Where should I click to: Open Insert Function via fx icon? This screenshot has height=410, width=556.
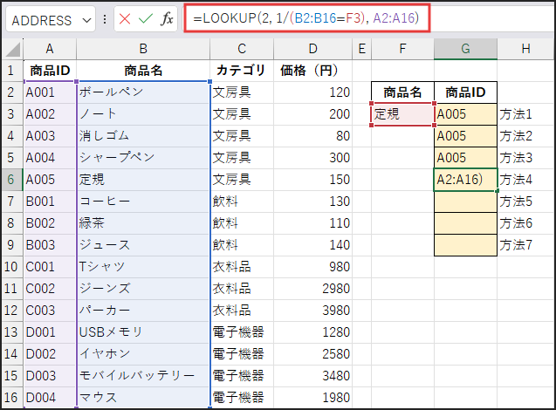click(x=167, y=18)
